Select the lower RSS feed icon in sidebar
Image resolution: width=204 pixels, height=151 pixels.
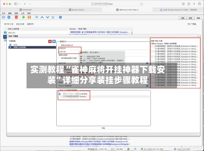click(5, 40)
